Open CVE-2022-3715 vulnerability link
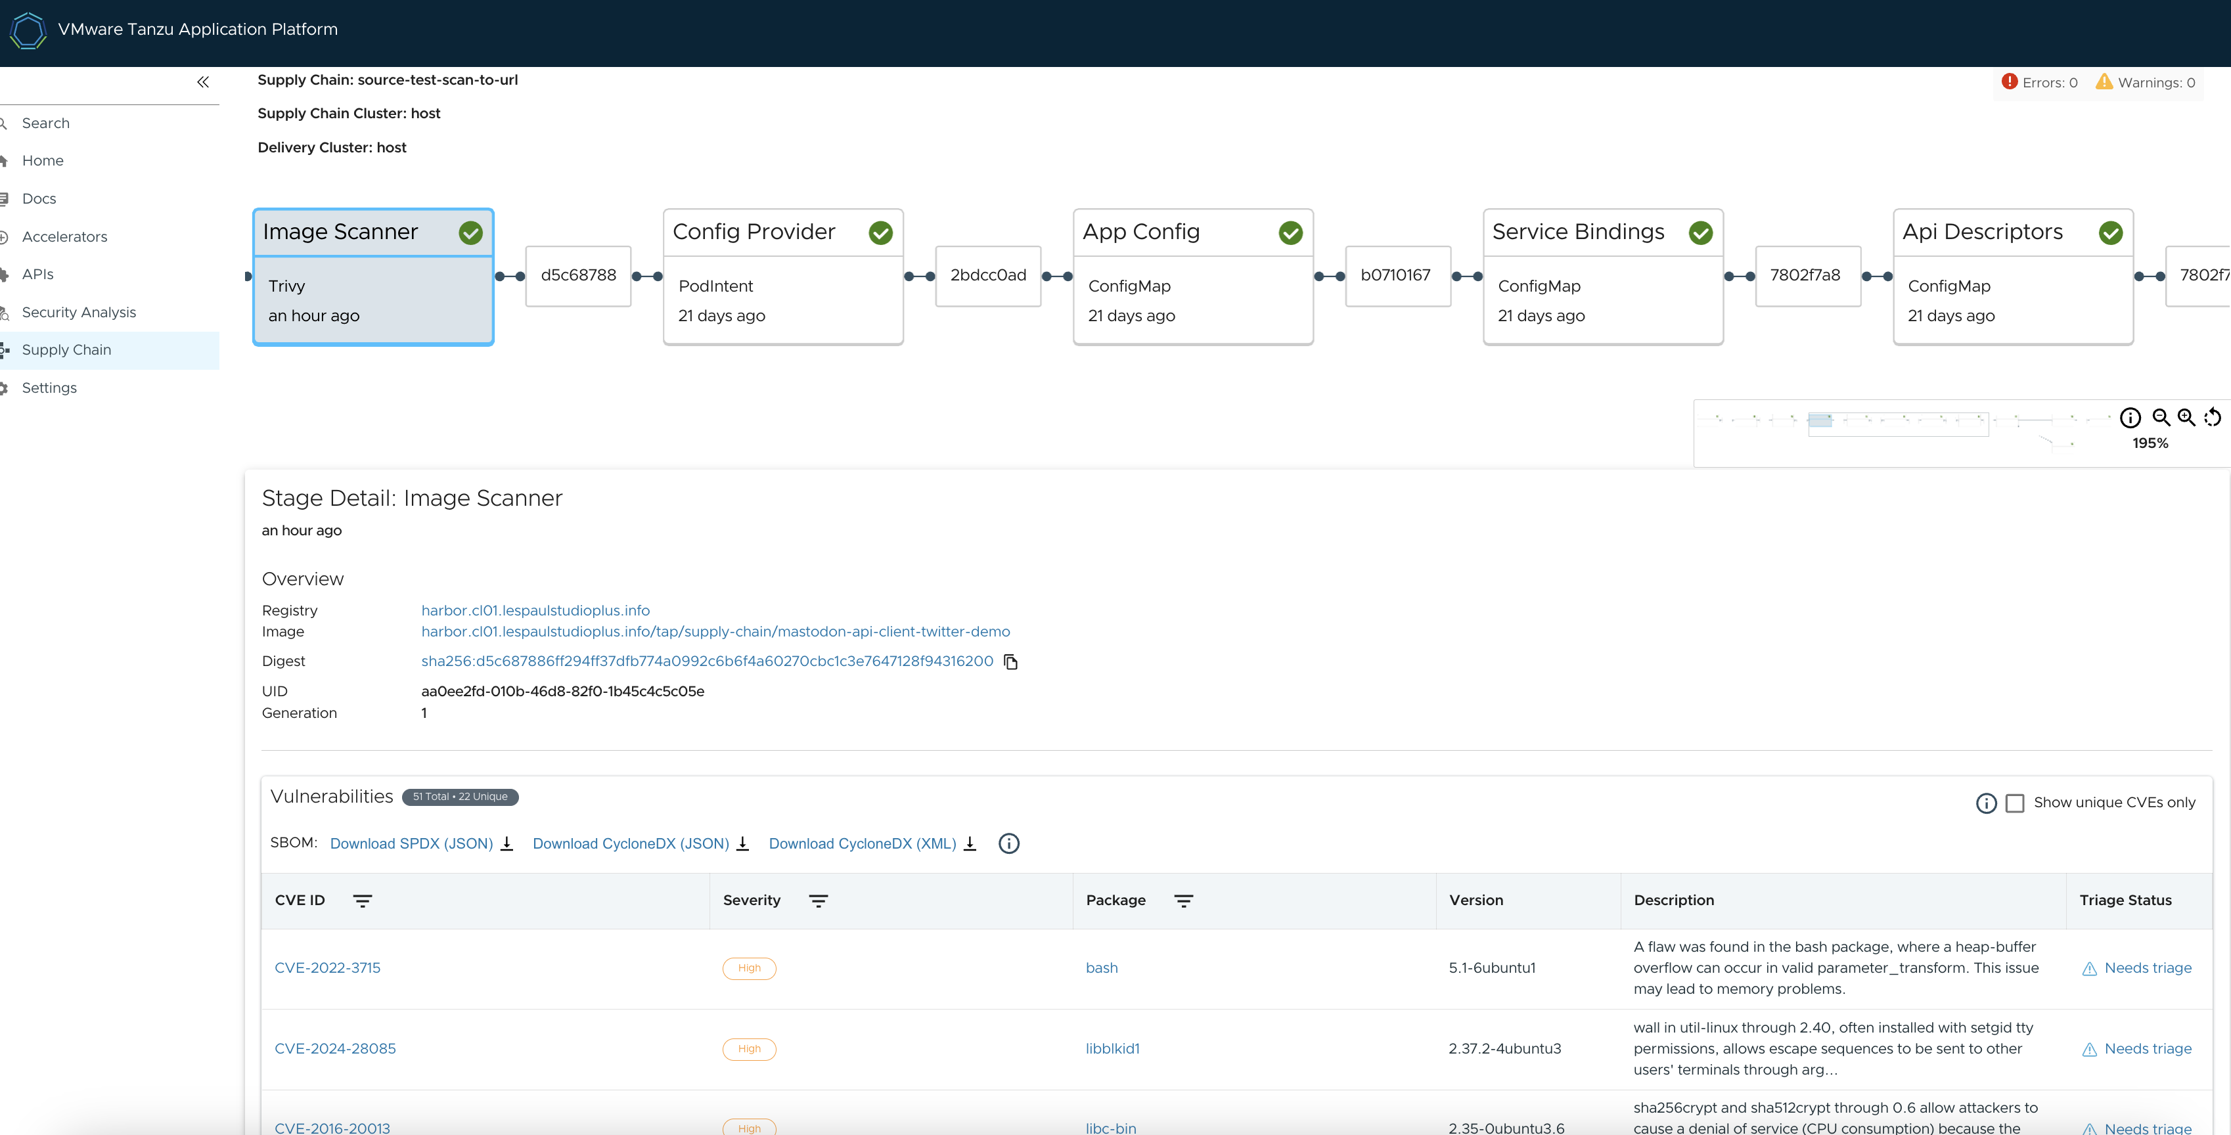The width and height of the screenshot is (2231, 1135). [x=327, y=968]
